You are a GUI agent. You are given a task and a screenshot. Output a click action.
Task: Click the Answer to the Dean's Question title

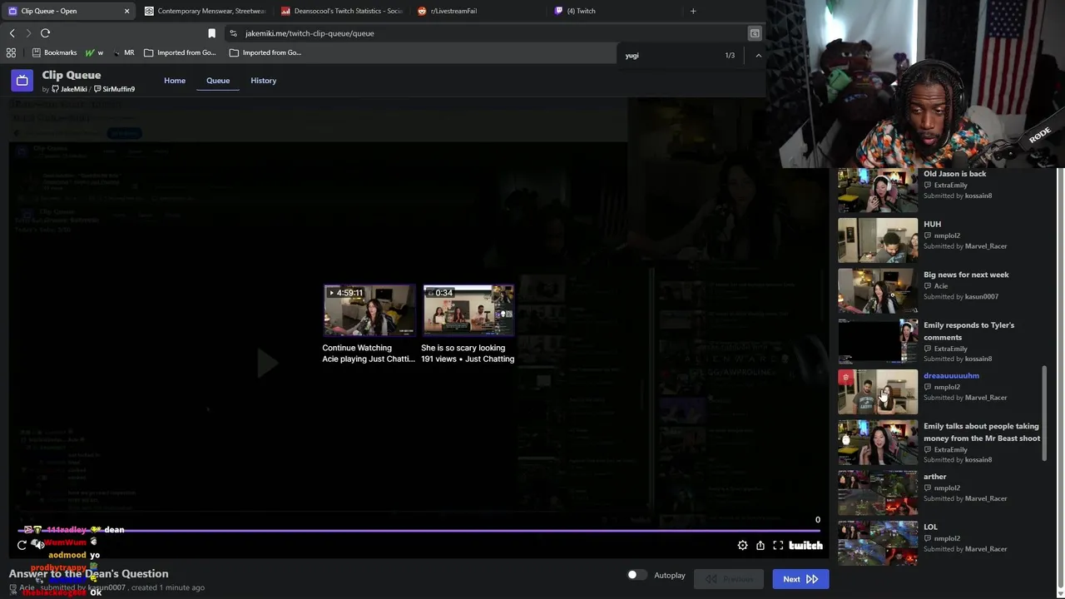(88, 573)
